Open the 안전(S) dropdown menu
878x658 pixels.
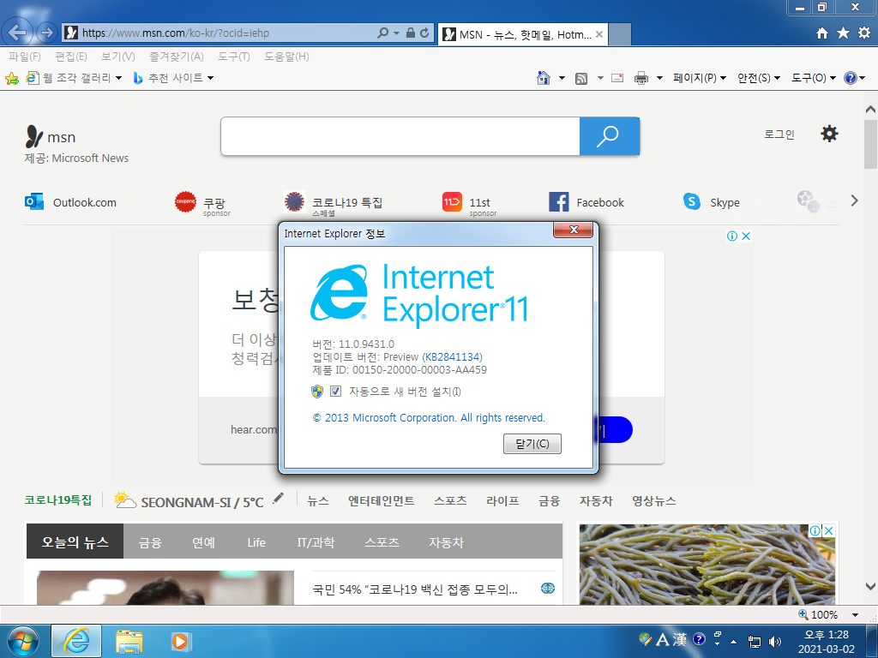point(759,78)
